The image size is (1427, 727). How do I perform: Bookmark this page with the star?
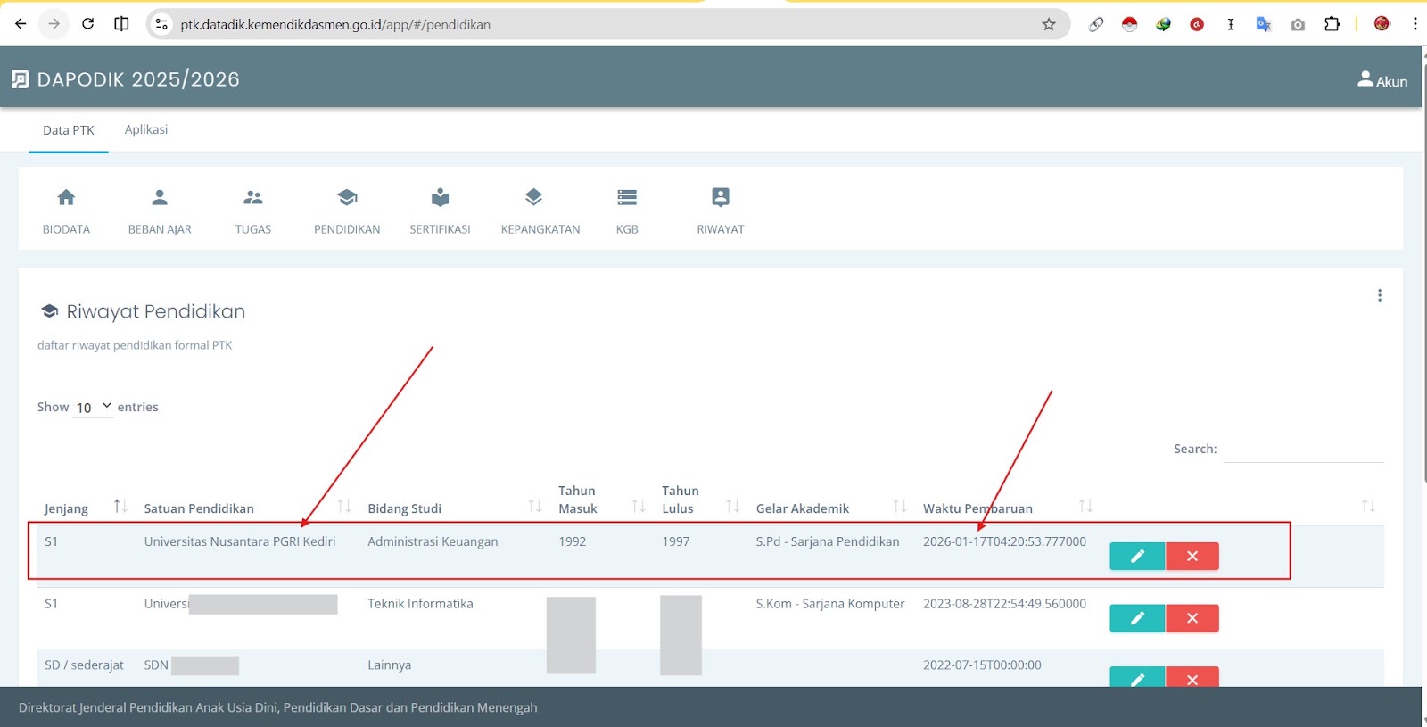point(1049,24)
